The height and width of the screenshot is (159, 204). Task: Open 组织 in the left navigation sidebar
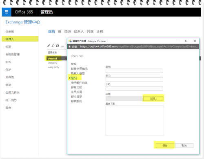[x=8, y=62]
